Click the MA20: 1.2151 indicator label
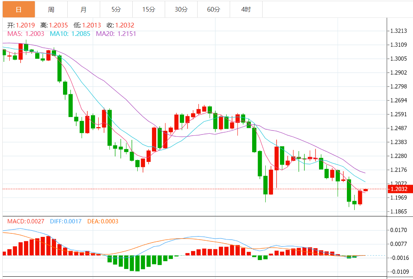The width and height of the screenshot is (413, 279). [x=116, y=34]
